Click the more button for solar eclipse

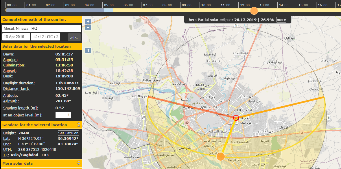[x=281, y=20]
